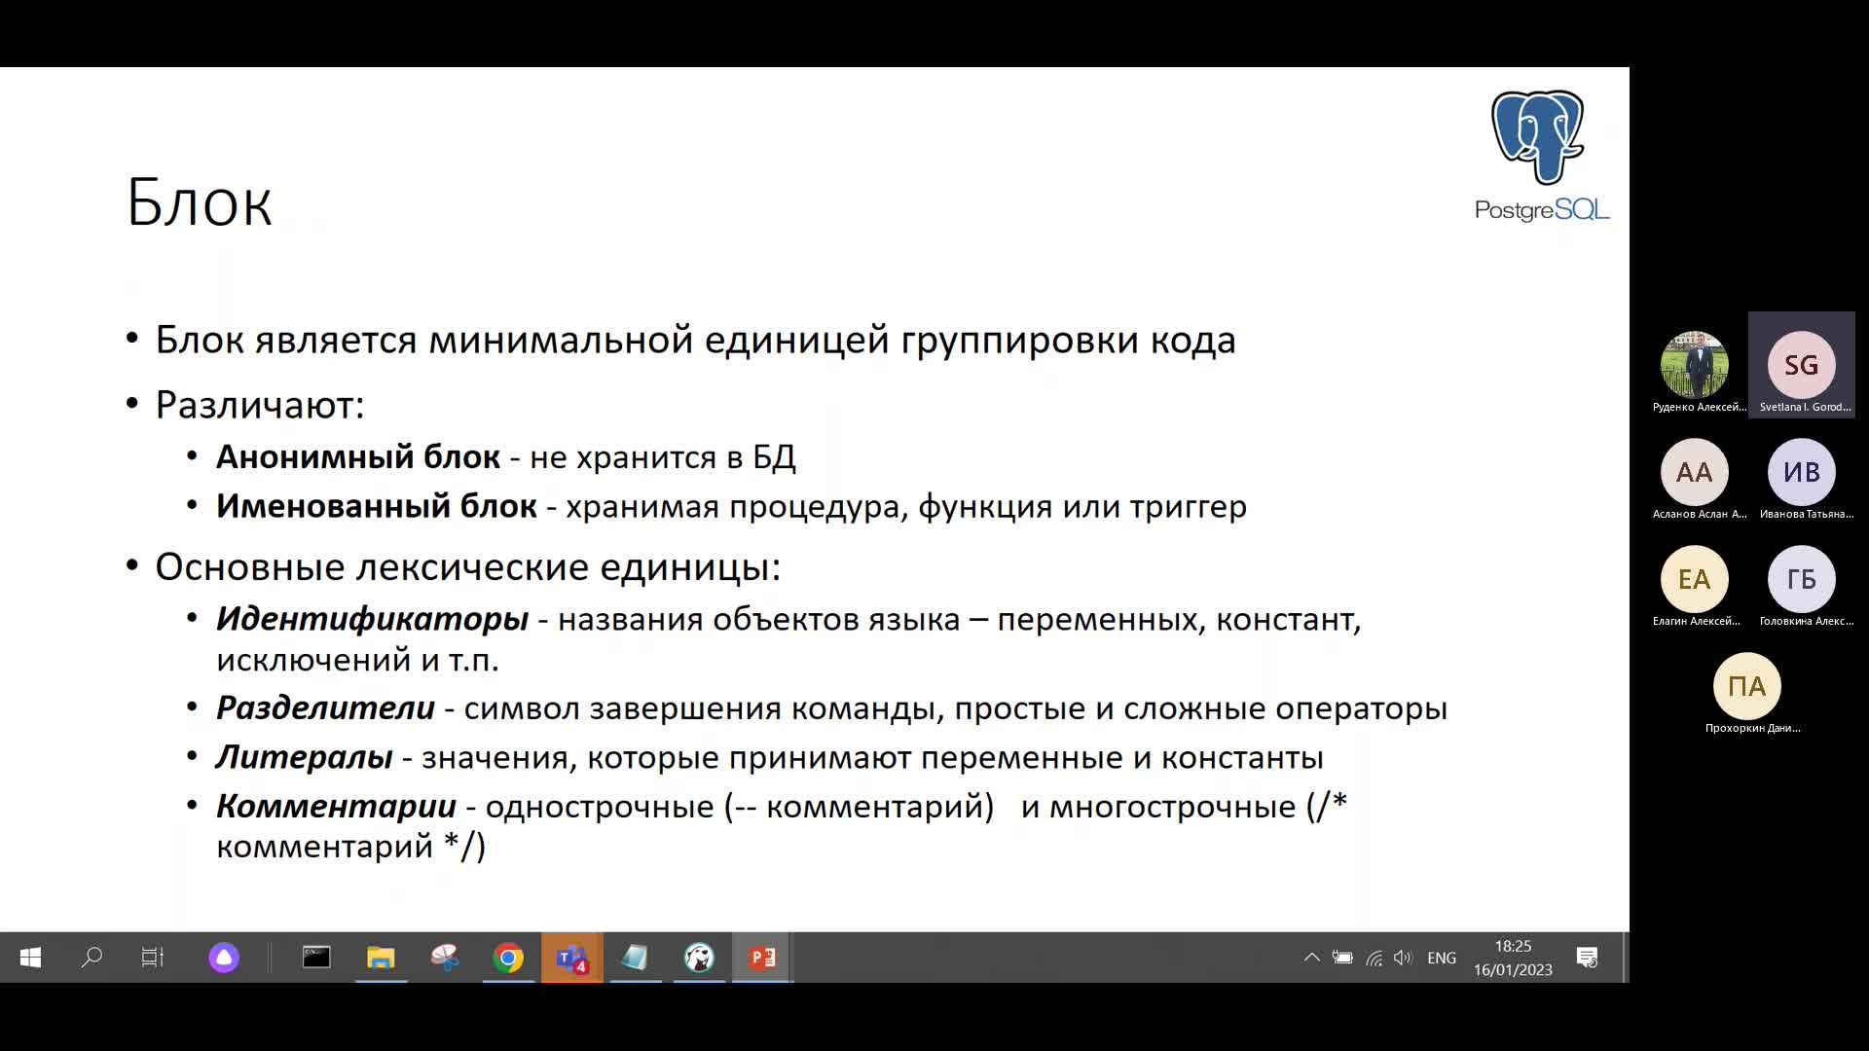Open the clock showing 18:25
This screenshot has width=1869, height=1051.
pos(1513,958)
